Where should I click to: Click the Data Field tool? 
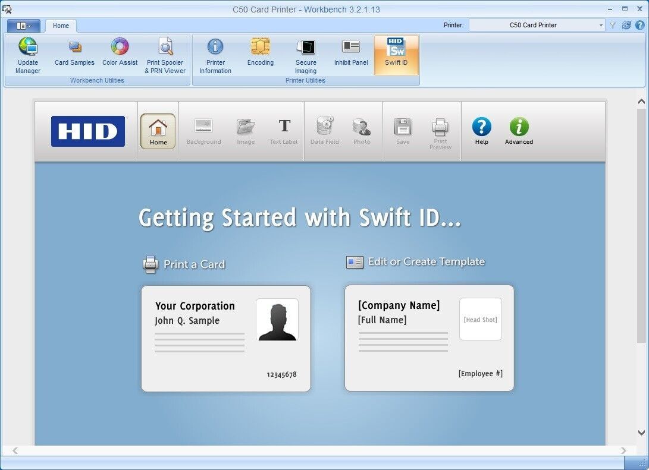[325, 131]
